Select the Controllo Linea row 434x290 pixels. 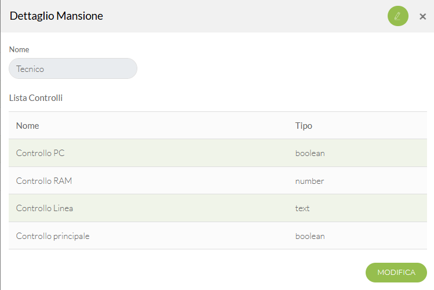coord(217,208)
